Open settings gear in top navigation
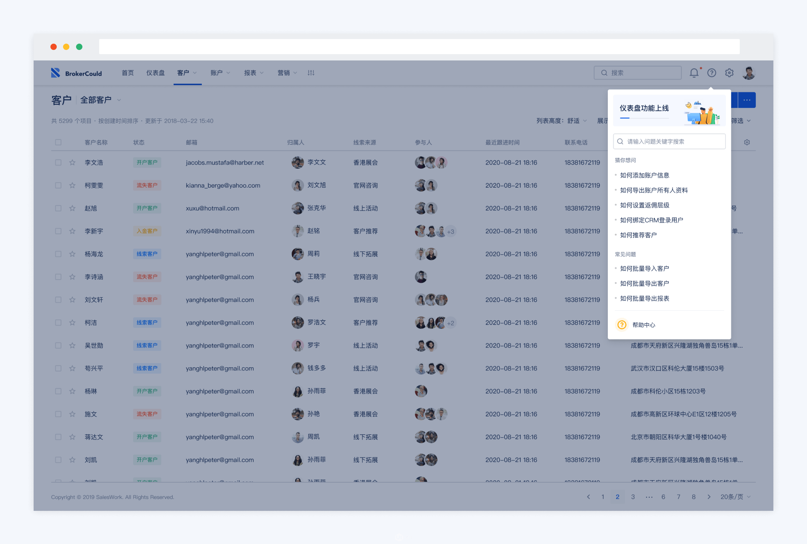 point(729,73)
